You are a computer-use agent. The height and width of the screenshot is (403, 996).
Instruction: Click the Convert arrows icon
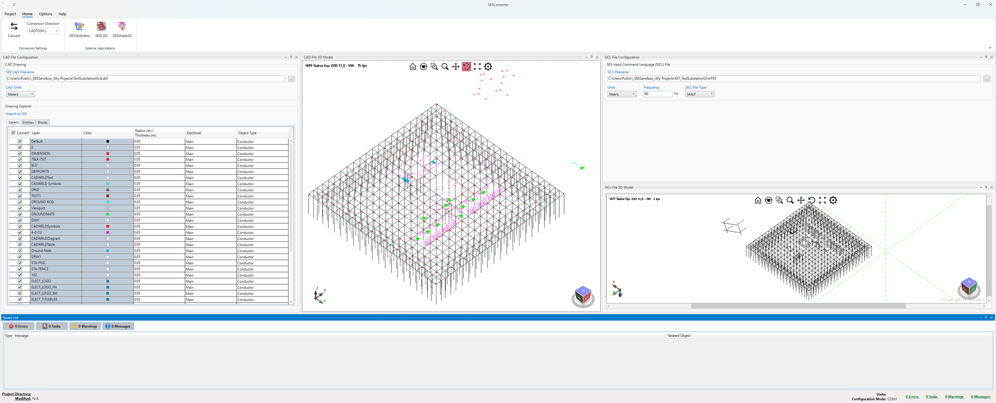[x=14, y=27]
